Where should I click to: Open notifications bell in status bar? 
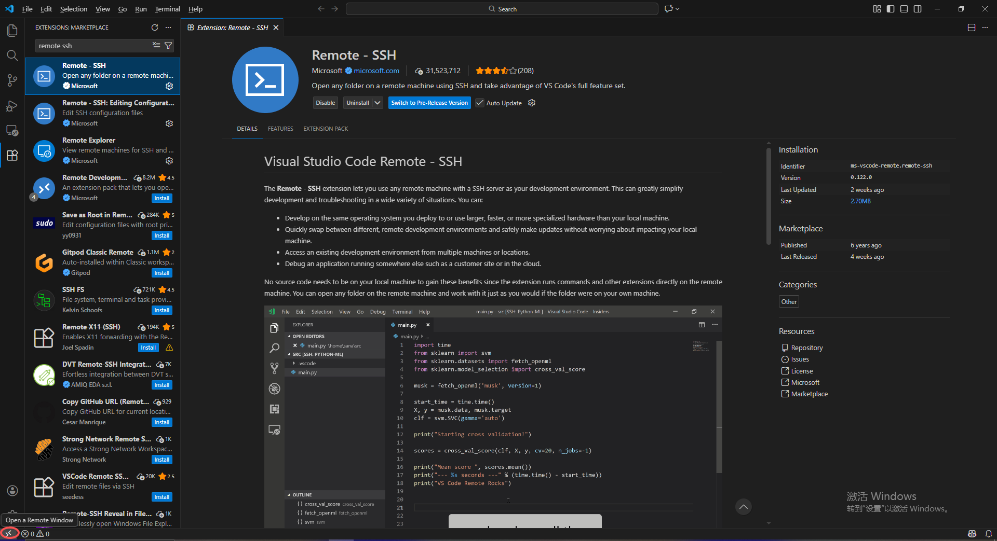pyautogui.click(x=989, y=534)
